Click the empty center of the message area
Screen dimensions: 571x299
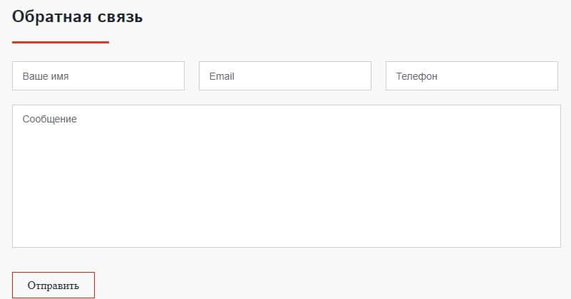287,178
